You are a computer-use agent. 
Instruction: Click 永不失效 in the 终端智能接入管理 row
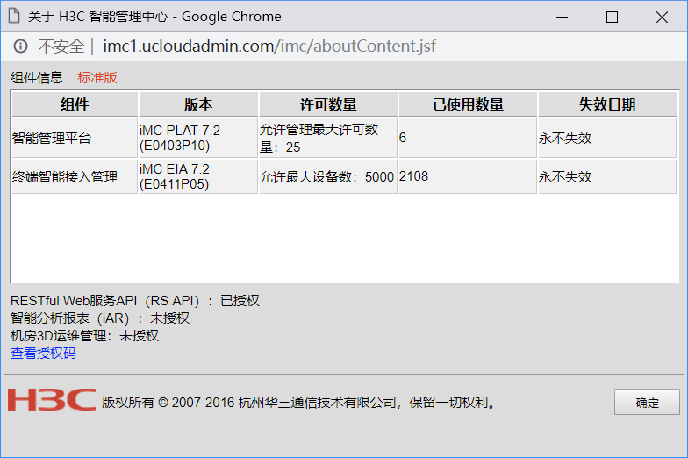point(565,177)
